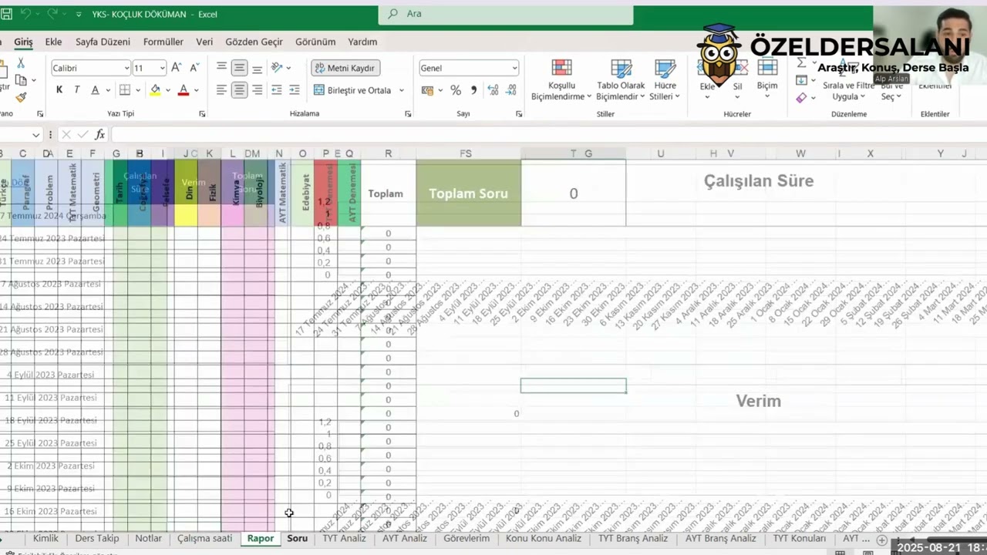Select column header R

click(x=388, y=153)
